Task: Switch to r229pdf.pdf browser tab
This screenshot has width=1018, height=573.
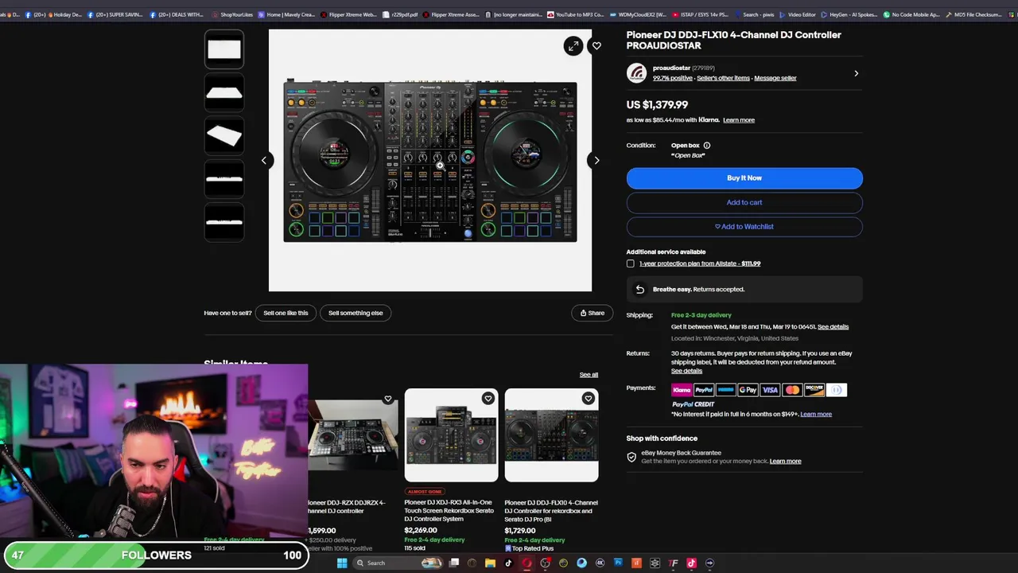Action: pyautogui.click(x=400, y=14)
